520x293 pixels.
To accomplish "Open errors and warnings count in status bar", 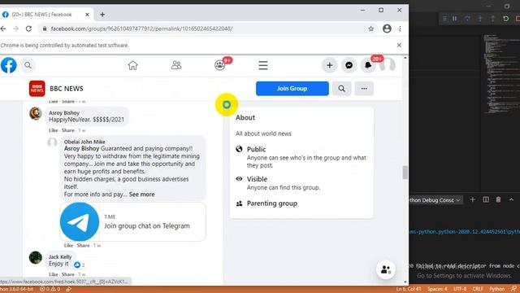I will (50, 290).
